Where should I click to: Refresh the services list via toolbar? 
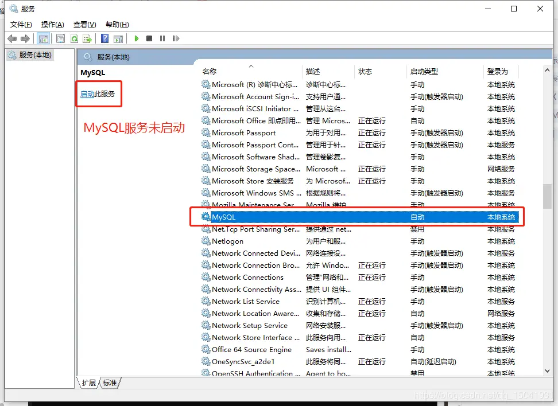tap(74, 38)
